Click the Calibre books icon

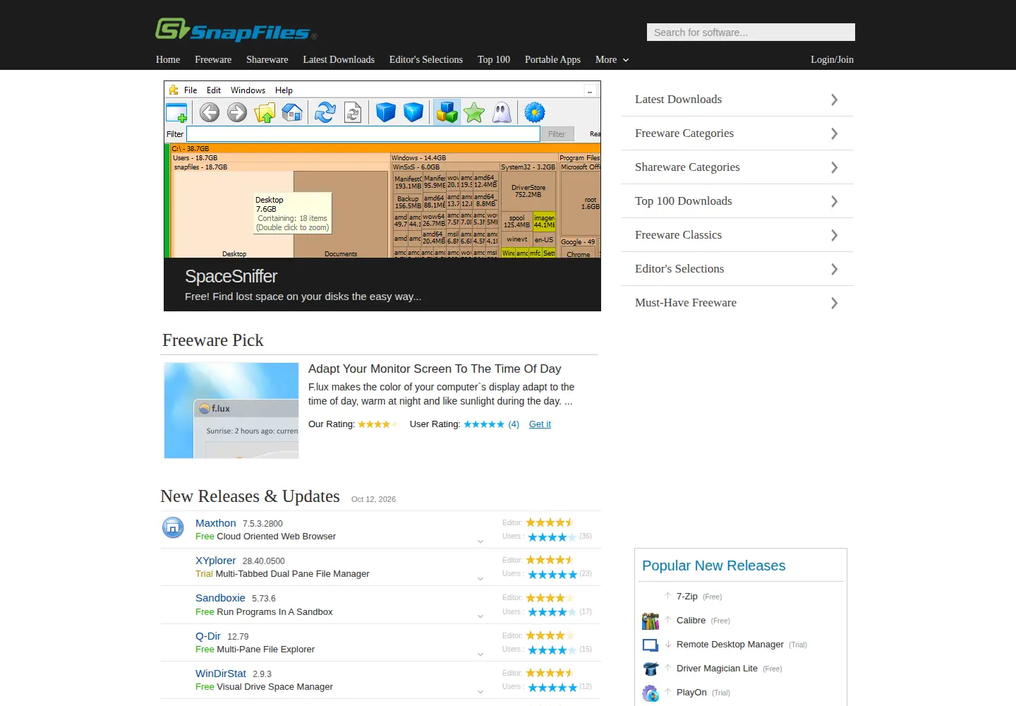tap(651, 621)
